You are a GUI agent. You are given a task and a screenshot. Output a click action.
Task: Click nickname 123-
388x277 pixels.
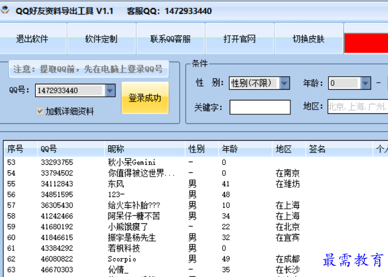point(116,194)
